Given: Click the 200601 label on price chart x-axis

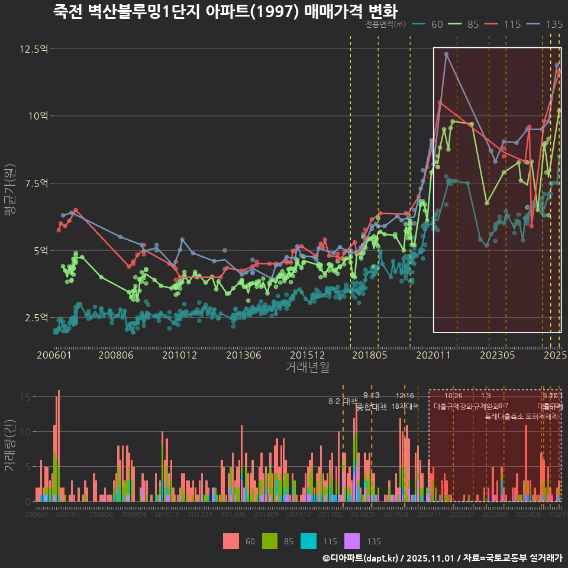Looking at the screenshot, I should (54, 356).
